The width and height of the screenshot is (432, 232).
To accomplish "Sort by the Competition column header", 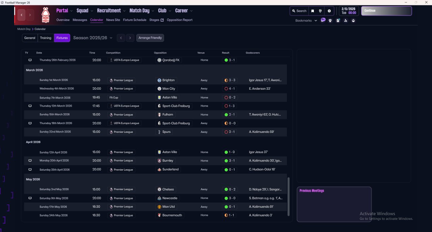I will point(113,53).
